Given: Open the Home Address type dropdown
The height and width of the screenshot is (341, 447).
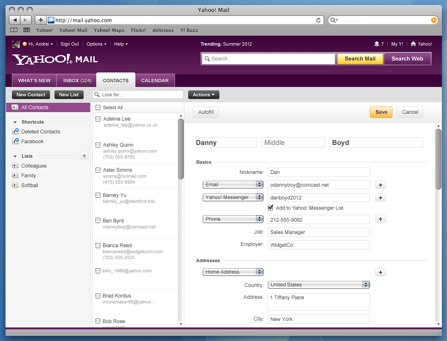Looking at the screenshot, I should [233, 272].
